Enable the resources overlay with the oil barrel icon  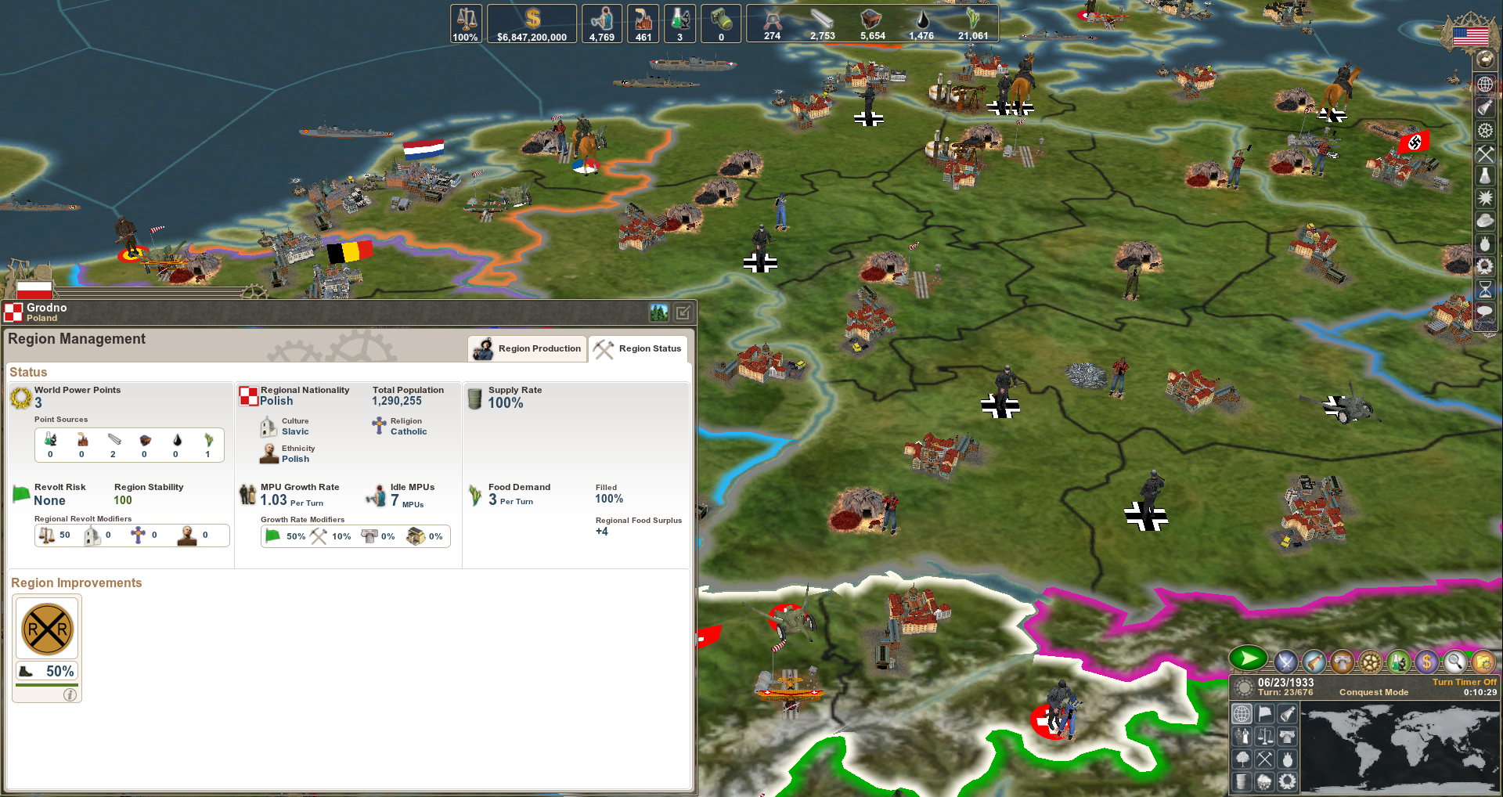1242,783
